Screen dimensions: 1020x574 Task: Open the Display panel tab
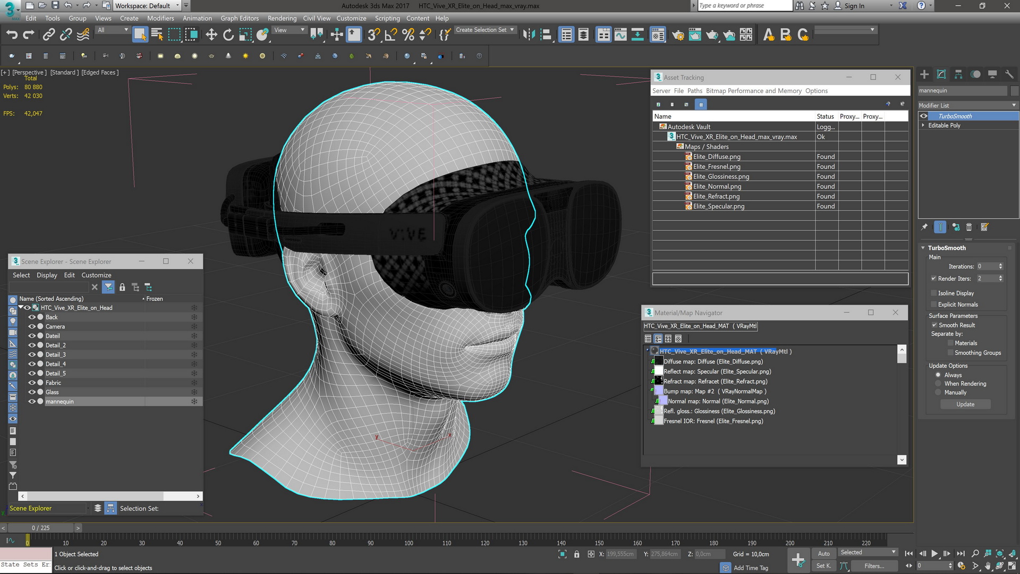(x=992, y=74)
